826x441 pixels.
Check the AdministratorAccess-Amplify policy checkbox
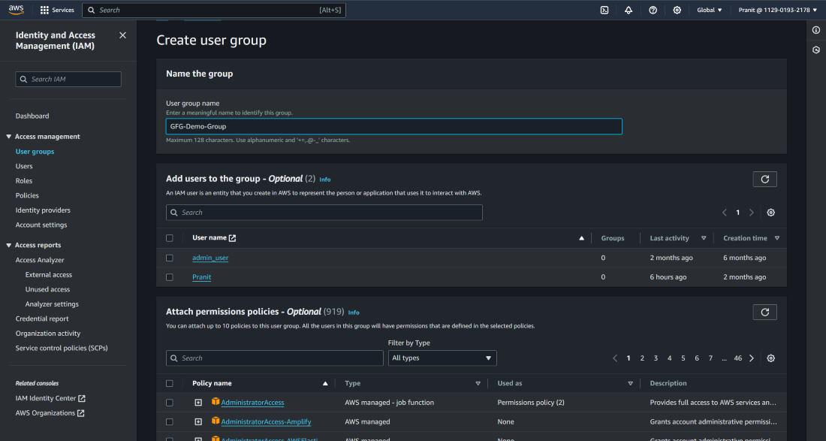pos(169,422)
